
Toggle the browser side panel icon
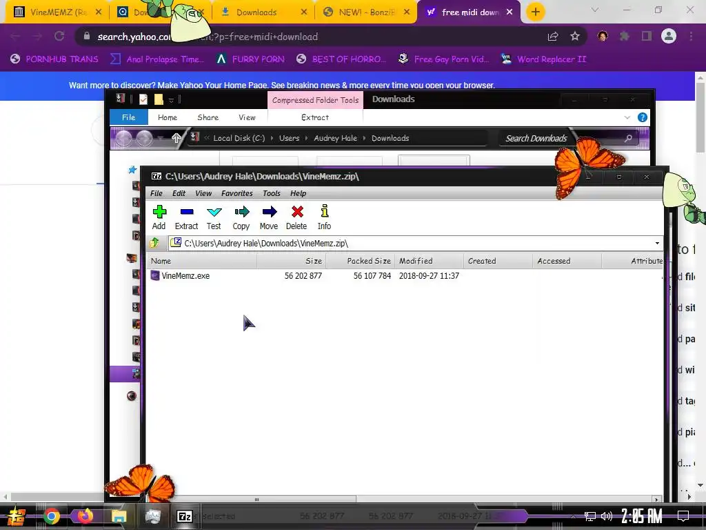647,36
